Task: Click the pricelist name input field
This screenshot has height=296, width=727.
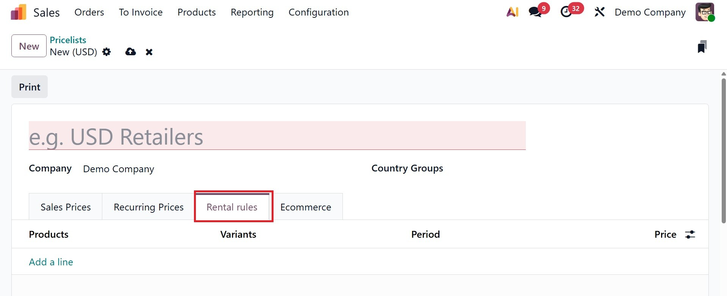Action: pyautogui.click(x=277, y=136)
